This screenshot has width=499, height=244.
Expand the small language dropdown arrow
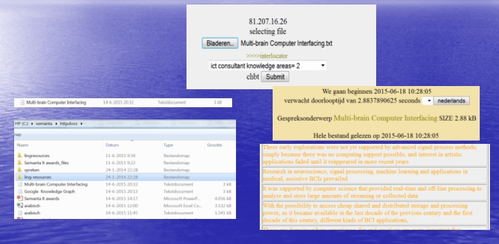428,101
